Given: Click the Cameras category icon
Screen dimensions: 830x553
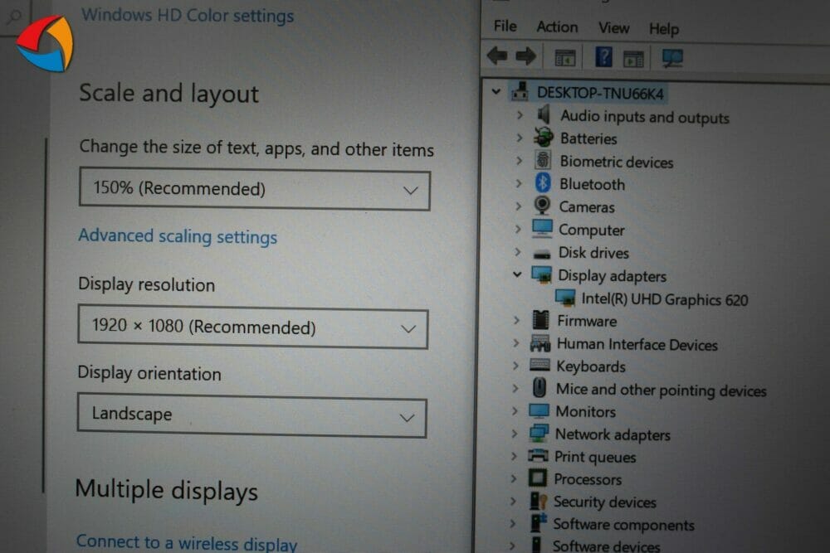Looking at the screenshot, I should (x=542, y=205).
